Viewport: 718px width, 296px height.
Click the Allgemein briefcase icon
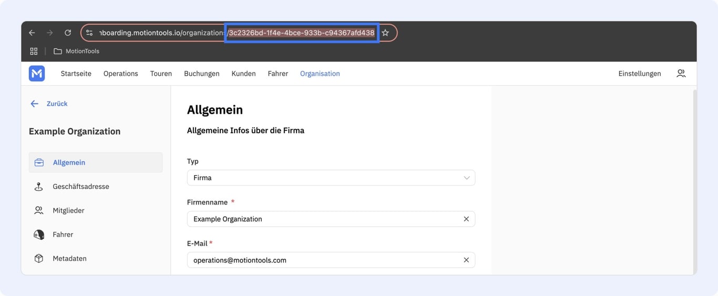(39, 163)
